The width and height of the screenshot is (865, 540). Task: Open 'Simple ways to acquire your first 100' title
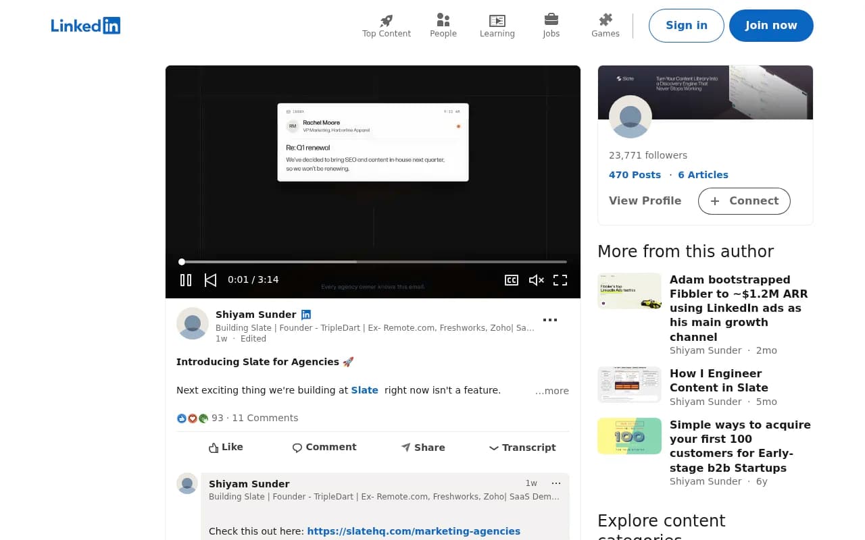coord(740,446)
